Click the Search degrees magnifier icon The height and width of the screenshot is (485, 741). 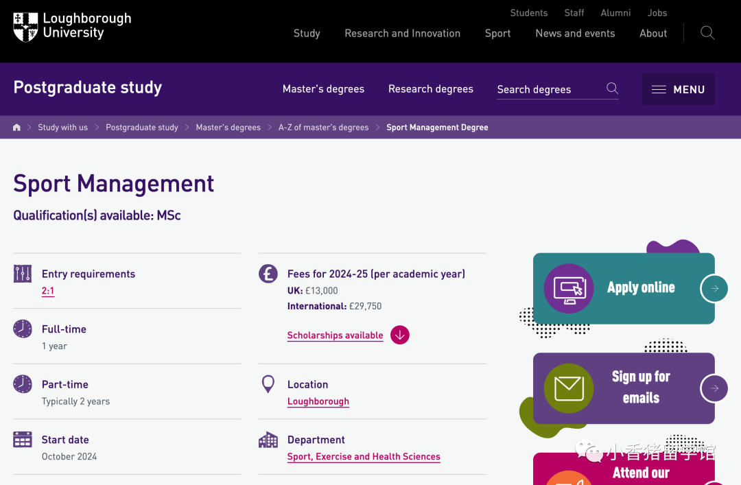pos(612,88)
